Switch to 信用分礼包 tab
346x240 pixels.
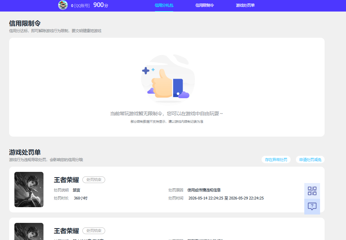click(x=164, y=5)
